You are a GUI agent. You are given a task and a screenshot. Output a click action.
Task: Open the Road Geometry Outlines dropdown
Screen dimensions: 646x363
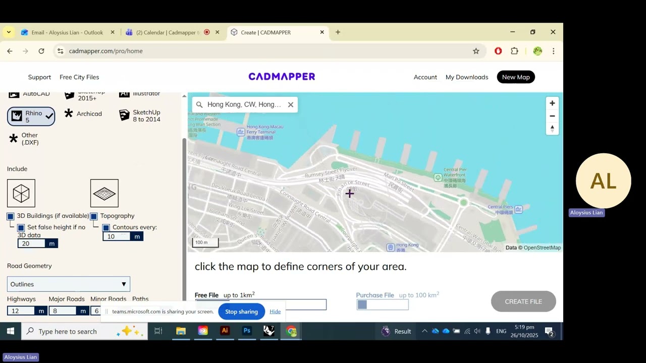coord(69,284)
